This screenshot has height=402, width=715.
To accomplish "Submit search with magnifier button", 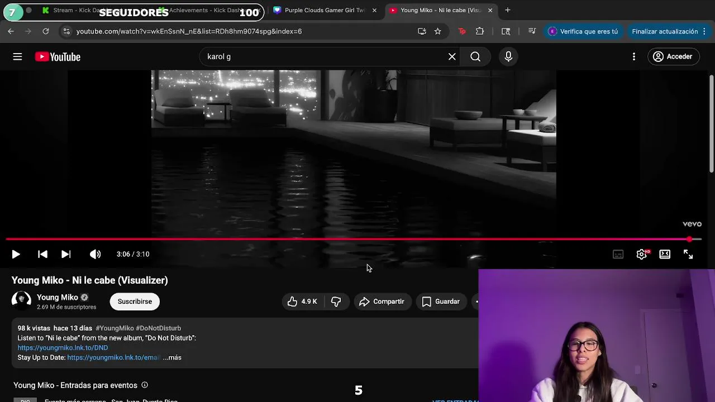I will [475, 56].
